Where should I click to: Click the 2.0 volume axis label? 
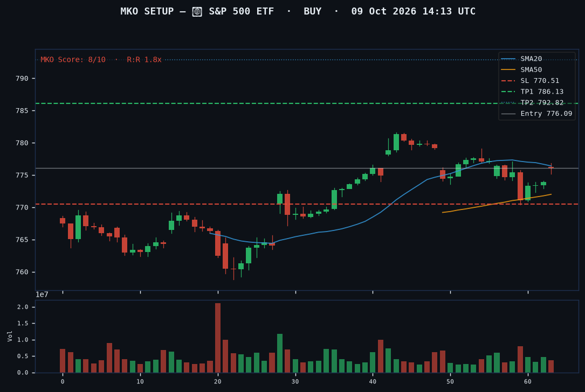23,307
